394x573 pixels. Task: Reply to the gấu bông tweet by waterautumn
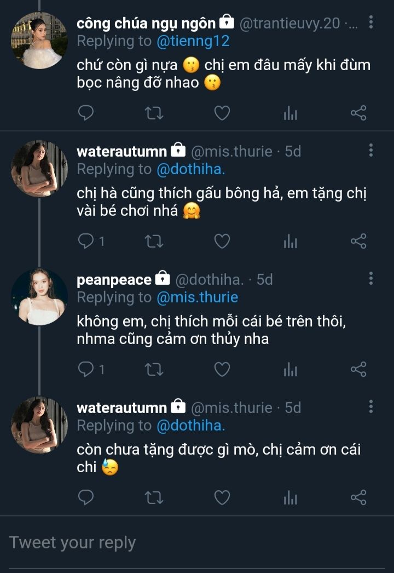(86, 241)
